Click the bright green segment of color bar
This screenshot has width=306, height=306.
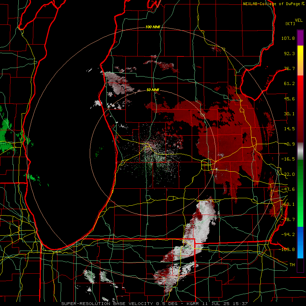click(x=300, y=193)
